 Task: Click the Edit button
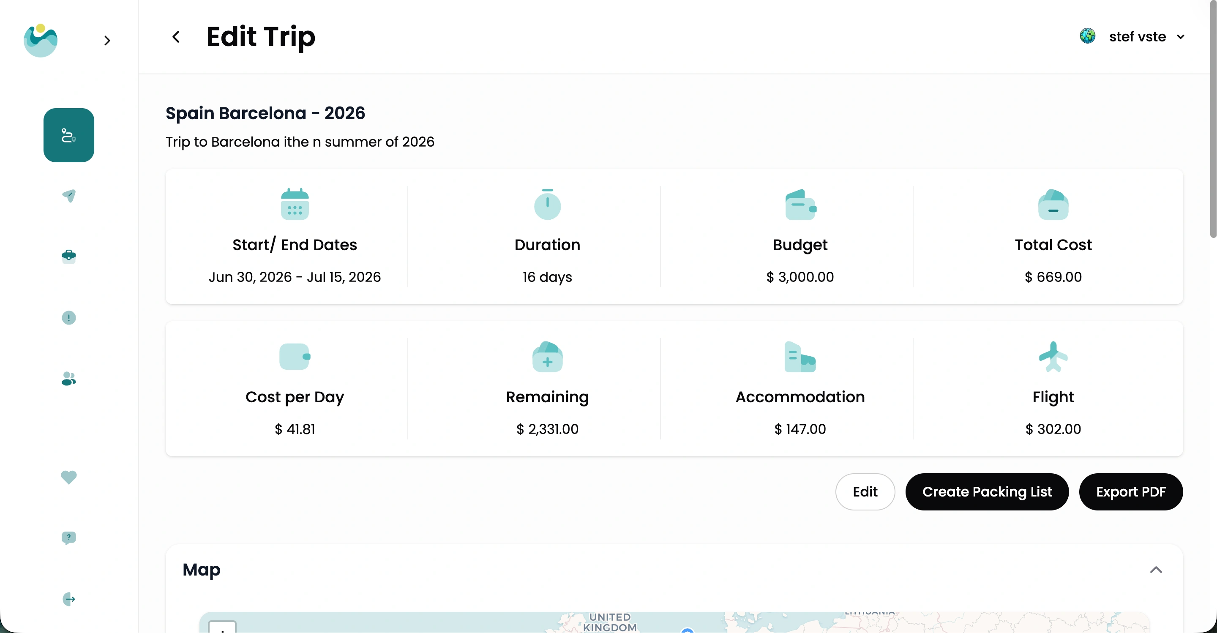865,492
